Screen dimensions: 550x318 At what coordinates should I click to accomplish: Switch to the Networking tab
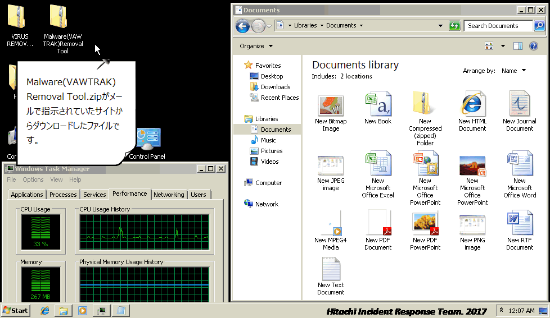click(169, 195)
